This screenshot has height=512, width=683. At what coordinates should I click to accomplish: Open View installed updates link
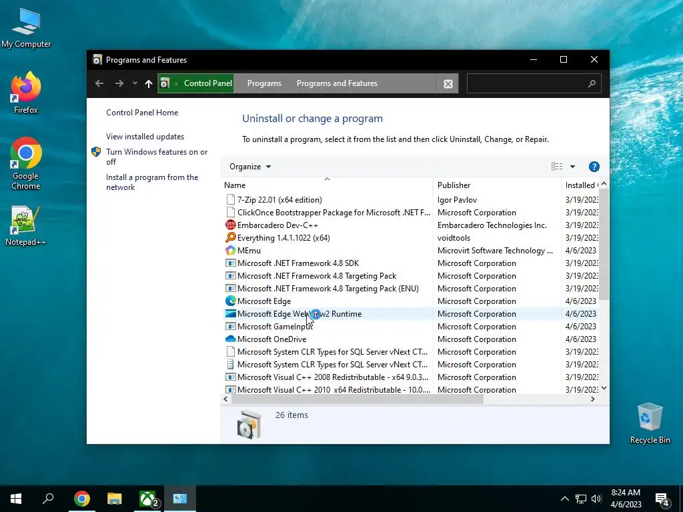click(145, 137)
